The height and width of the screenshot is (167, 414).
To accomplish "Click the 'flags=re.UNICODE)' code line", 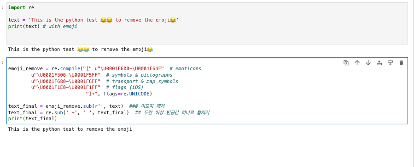I will click(x=119, y=94).
